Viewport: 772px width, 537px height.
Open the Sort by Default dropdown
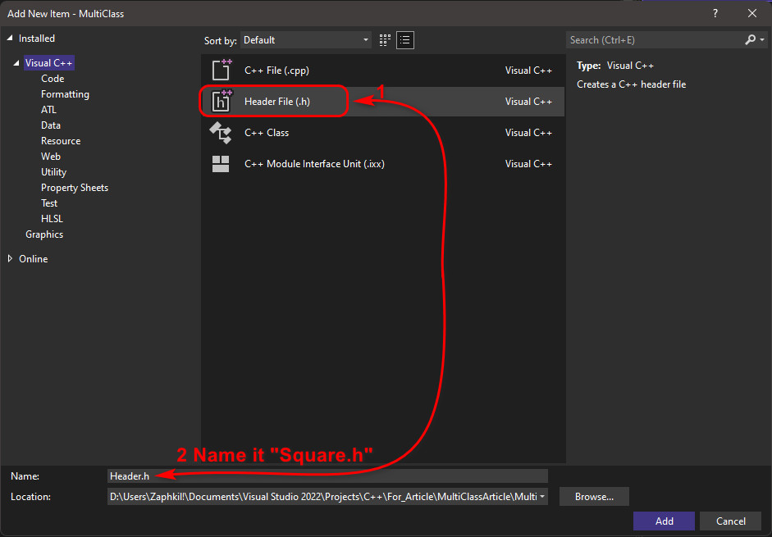(306, 40)
